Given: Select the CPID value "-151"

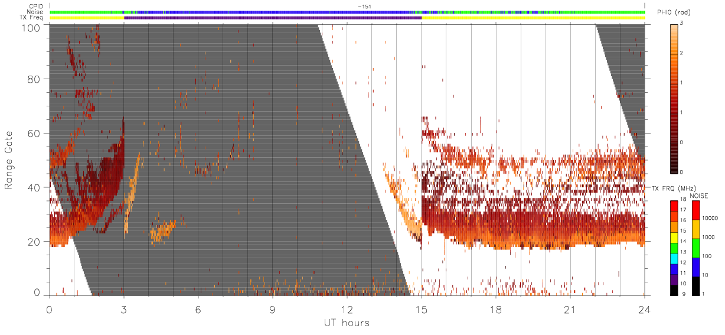Looking at the screenshot, I should coord(364,6).
